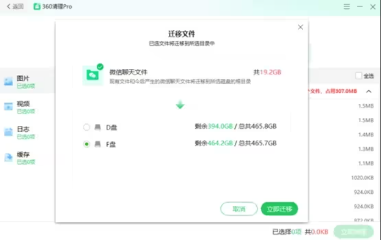Click the 已选择0项 status text
Image resolution: width=381 pixels, height=240 pixels.
pyautogui.click(x=287, y=232)
